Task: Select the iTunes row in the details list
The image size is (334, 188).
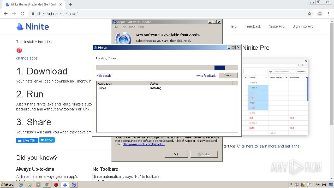Action: point(167,88)
